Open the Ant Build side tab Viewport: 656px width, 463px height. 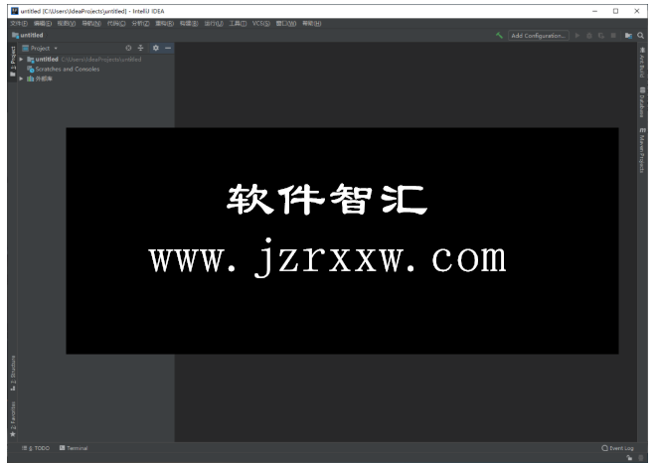[642, 63]
